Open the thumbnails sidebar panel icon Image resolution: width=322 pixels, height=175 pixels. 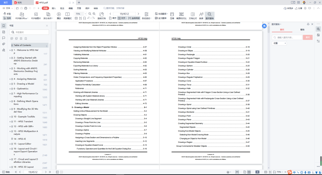(x=4, y=32)
